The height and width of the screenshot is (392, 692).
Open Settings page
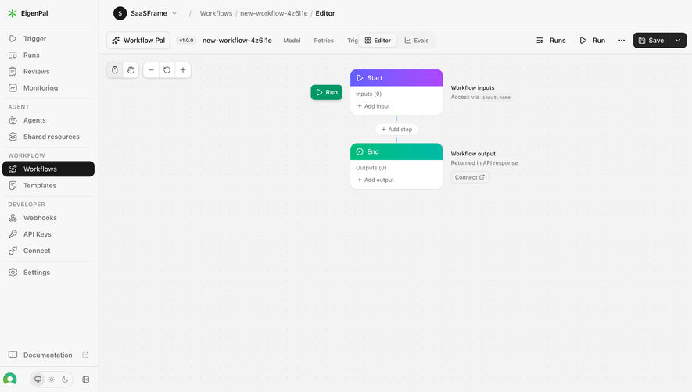tap(48, 272)
